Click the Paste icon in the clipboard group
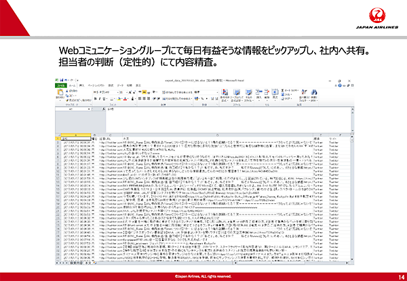Image resolution: width=407 pixels, height=281 pixels. 60,95
